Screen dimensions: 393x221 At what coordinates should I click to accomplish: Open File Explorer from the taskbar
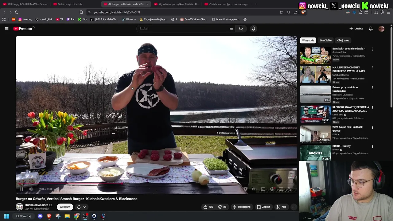[x=67, y=216]
